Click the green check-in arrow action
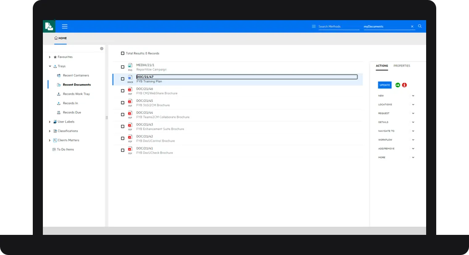 coord(398,85)
